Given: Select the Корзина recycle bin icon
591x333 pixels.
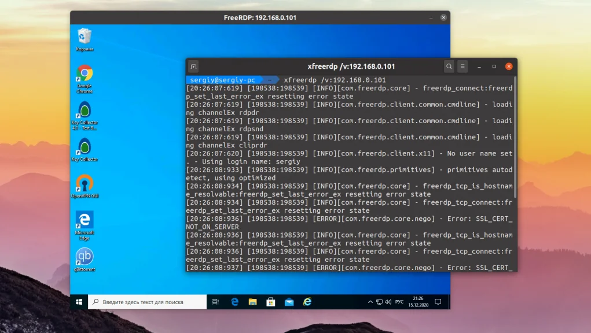Looking at the screenshot, I should 83,36.
